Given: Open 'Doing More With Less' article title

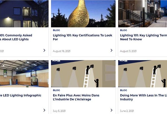Looking at the screenshot, I should (x=143, y=97).
